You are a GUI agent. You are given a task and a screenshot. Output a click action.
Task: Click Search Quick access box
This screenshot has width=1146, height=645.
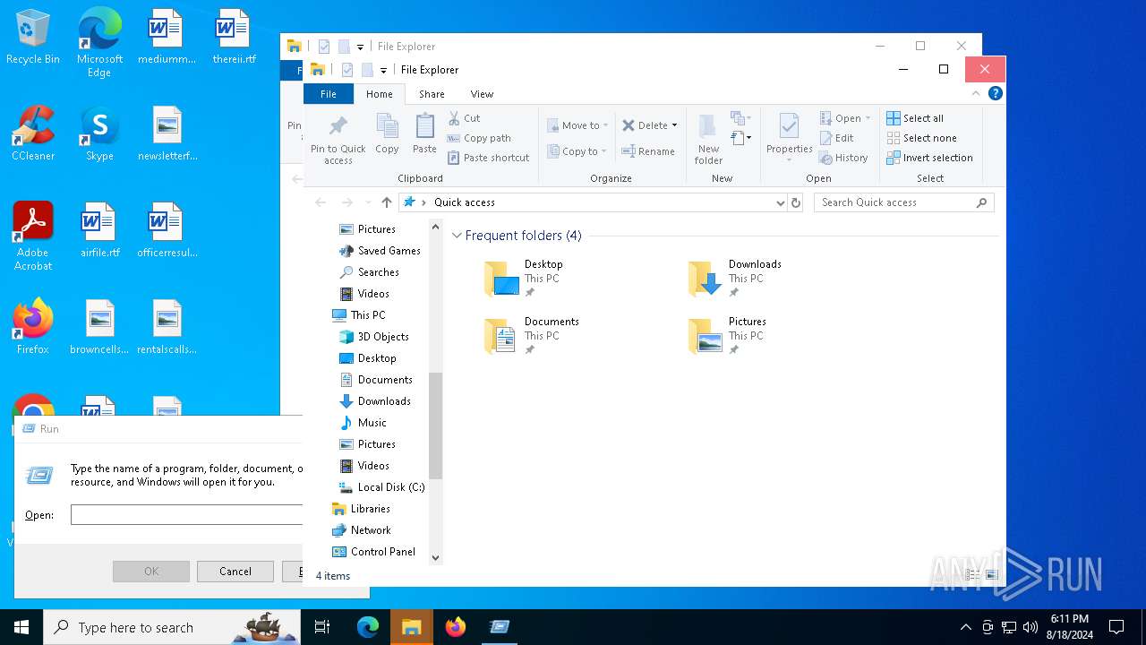903,202
